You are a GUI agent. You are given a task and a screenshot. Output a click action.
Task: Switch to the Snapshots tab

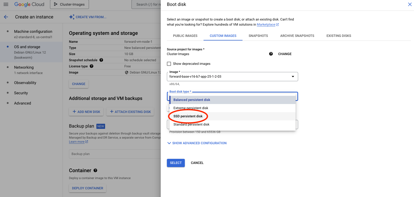pos(258,36)
